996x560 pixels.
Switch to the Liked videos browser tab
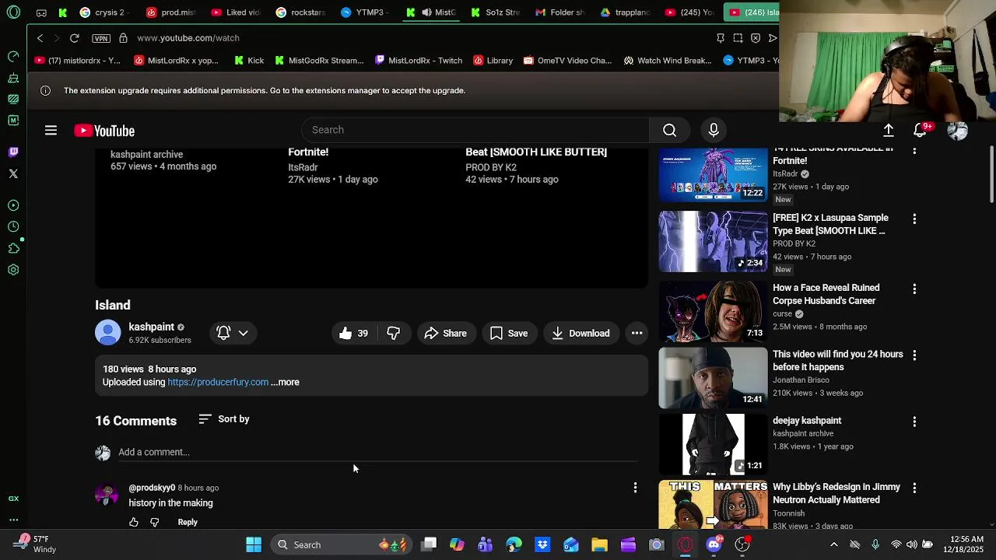coord(236,12)
